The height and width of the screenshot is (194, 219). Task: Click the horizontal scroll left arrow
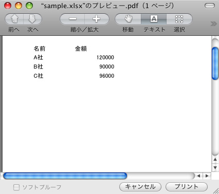coord(198,176)
